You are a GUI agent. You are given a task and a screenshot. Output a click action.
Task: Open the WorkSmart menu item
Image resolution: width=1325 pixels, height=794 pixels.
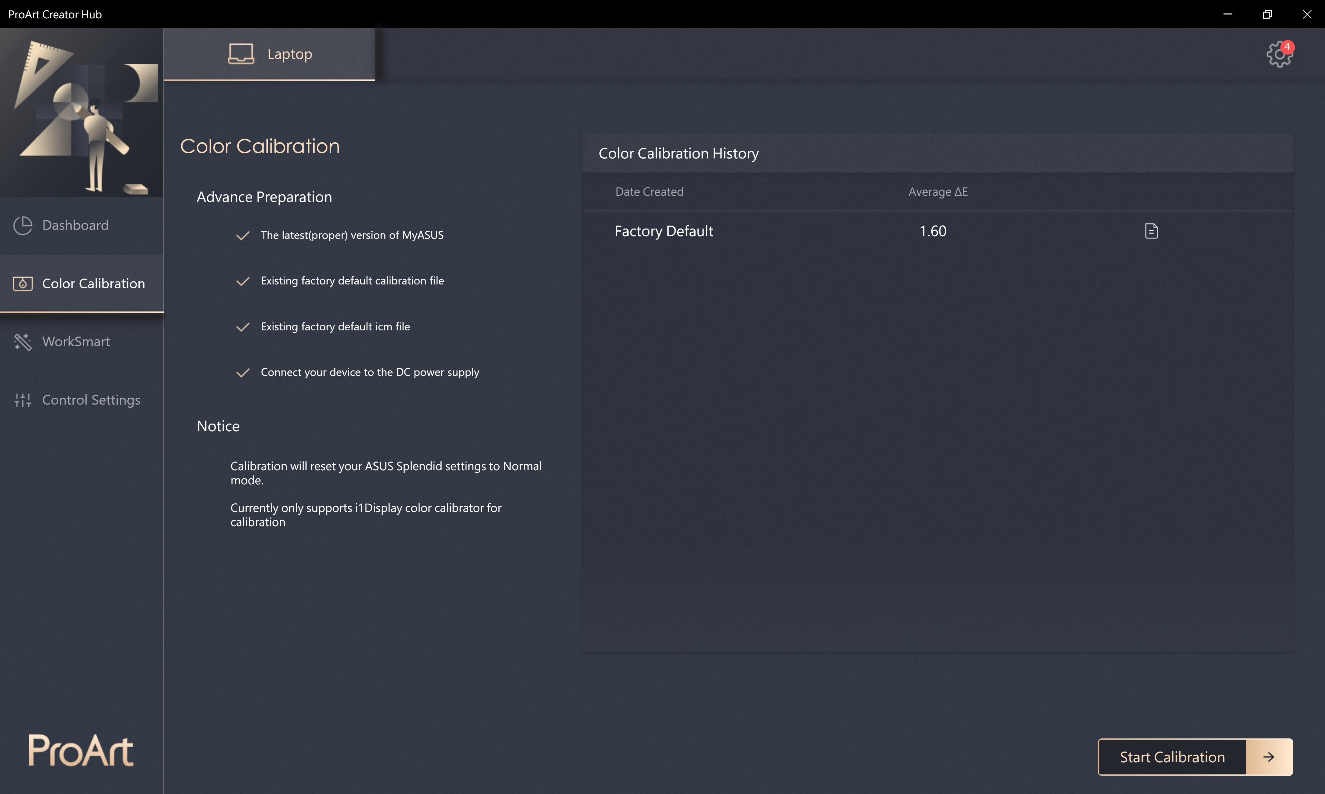tap(76, 341)
